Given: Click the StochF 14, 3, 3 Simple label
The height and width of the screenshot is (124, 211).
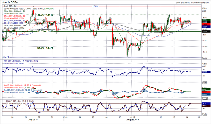Looking at the screenshot, I should click(20, 101).
